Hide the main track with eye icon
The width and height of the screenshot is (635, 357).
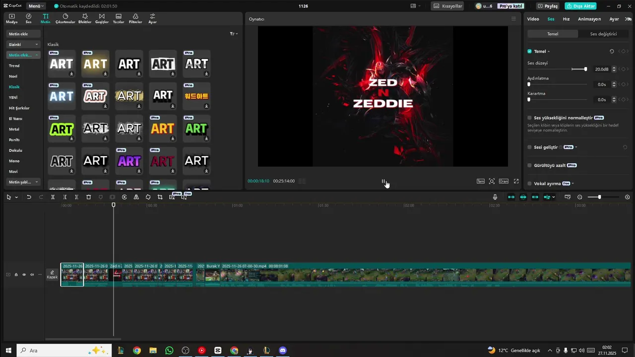(24, 275)
